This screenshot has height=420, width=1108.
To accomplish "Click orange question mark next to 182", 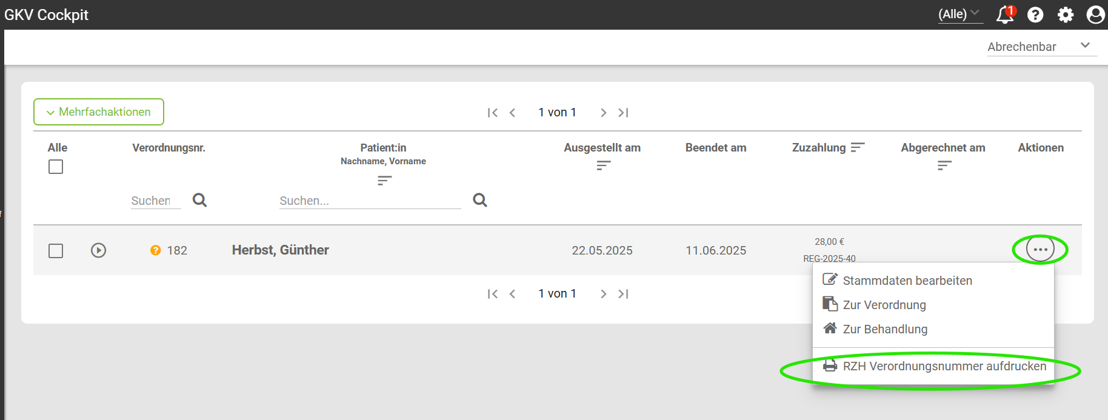I will tap(156, 250).
